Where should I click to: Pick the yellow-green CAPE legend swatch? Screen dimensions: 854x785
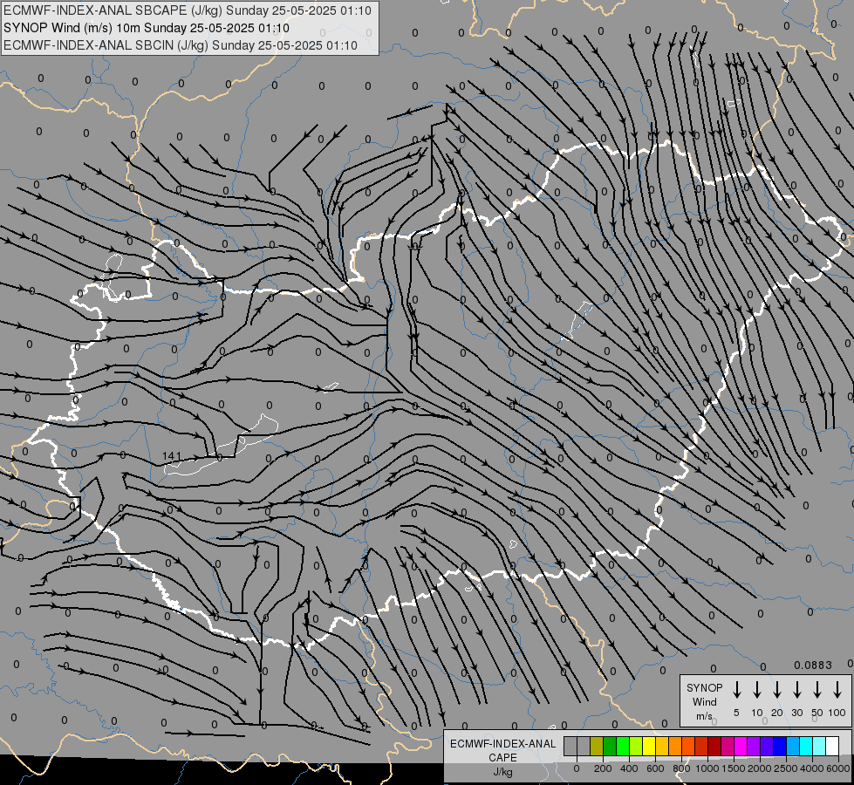636,746
